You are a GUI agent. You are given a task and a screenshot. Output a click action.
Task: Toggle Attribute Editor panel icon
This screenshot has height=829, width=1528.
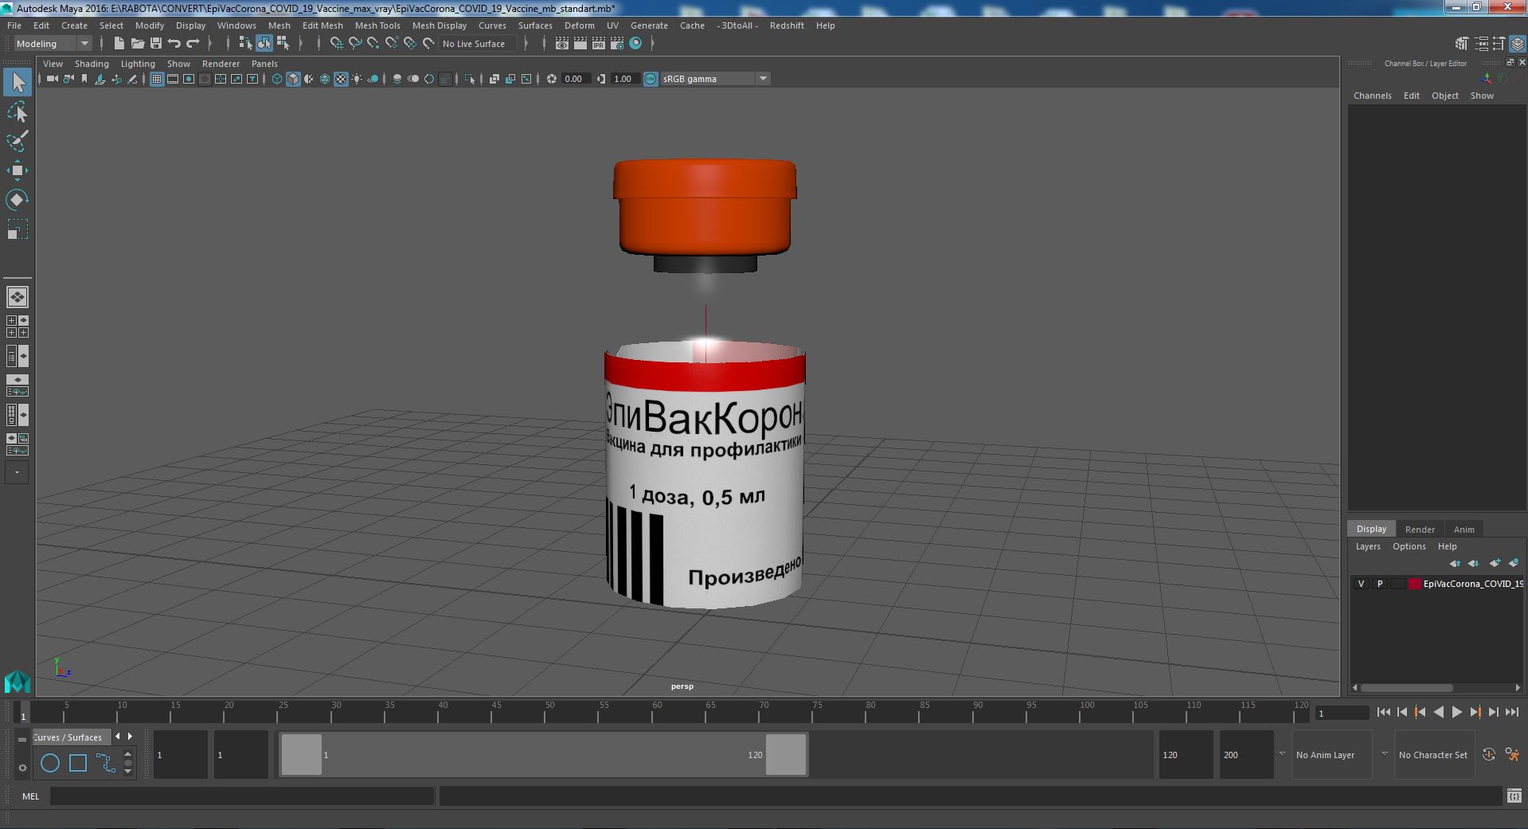(x=1481, y=44)
